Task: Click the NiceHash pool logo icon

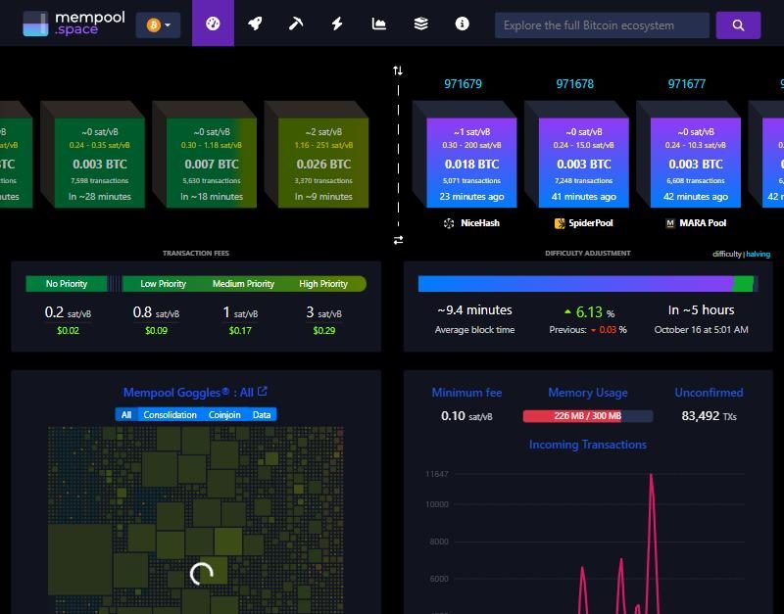Action: click(x=449, y=223)
